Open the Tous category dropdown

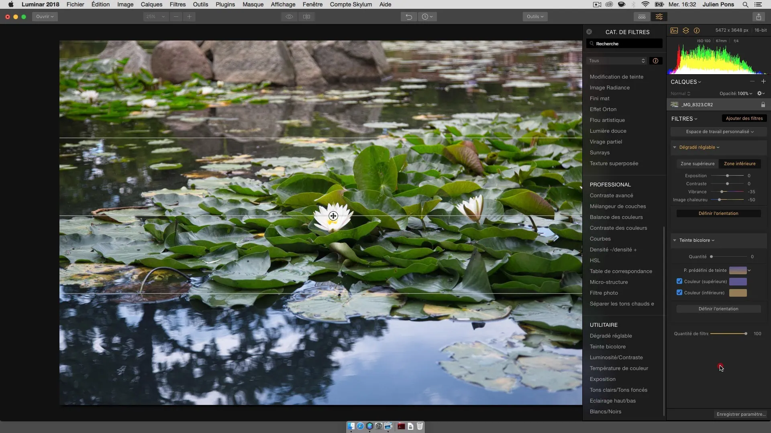pos(617,61)
